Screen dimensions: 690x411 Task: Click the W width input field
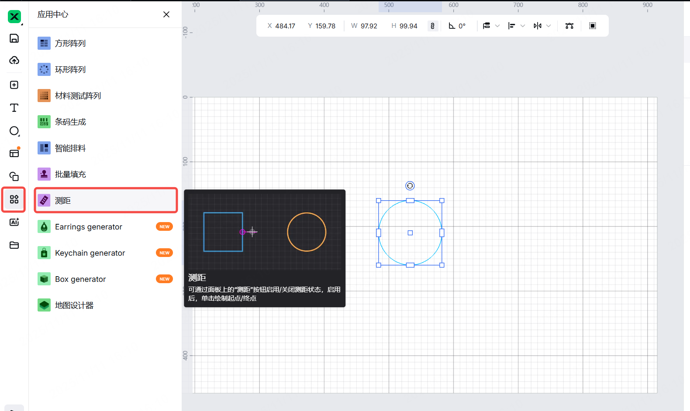[369, 26]
